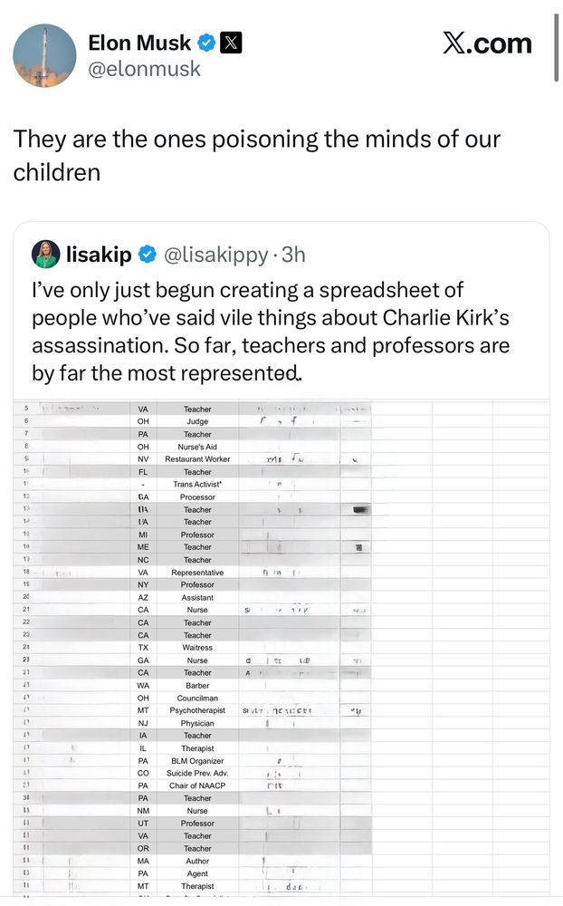Image resolution: width=563 pixels, height=906 pixels.
Task: Open the quoted post text about the spreadsheet
Action: tap(271, 333)
